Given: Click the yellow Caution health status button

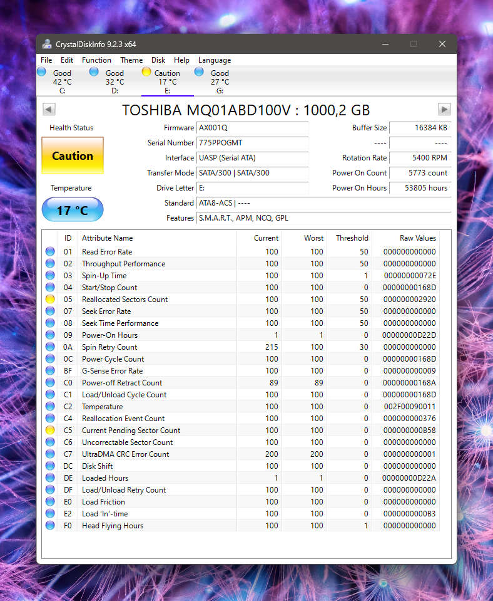Looking at the screenshot, I should coord(73,155).
